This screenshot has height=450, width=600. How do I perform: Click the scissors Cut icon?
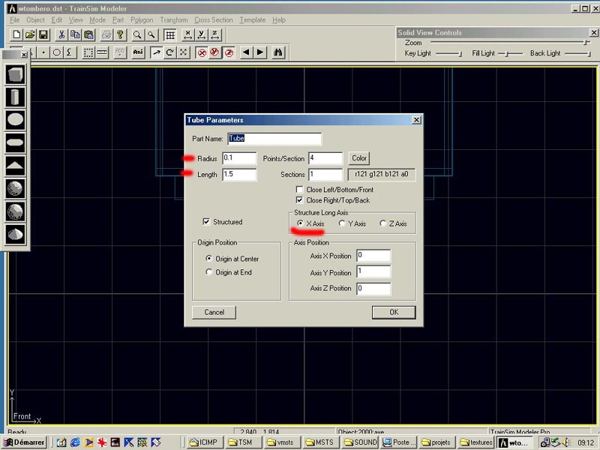[x=61, y=35]
